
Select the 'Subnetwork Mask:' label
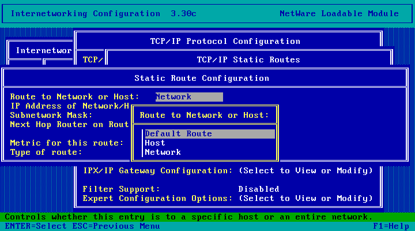[51, 115]
